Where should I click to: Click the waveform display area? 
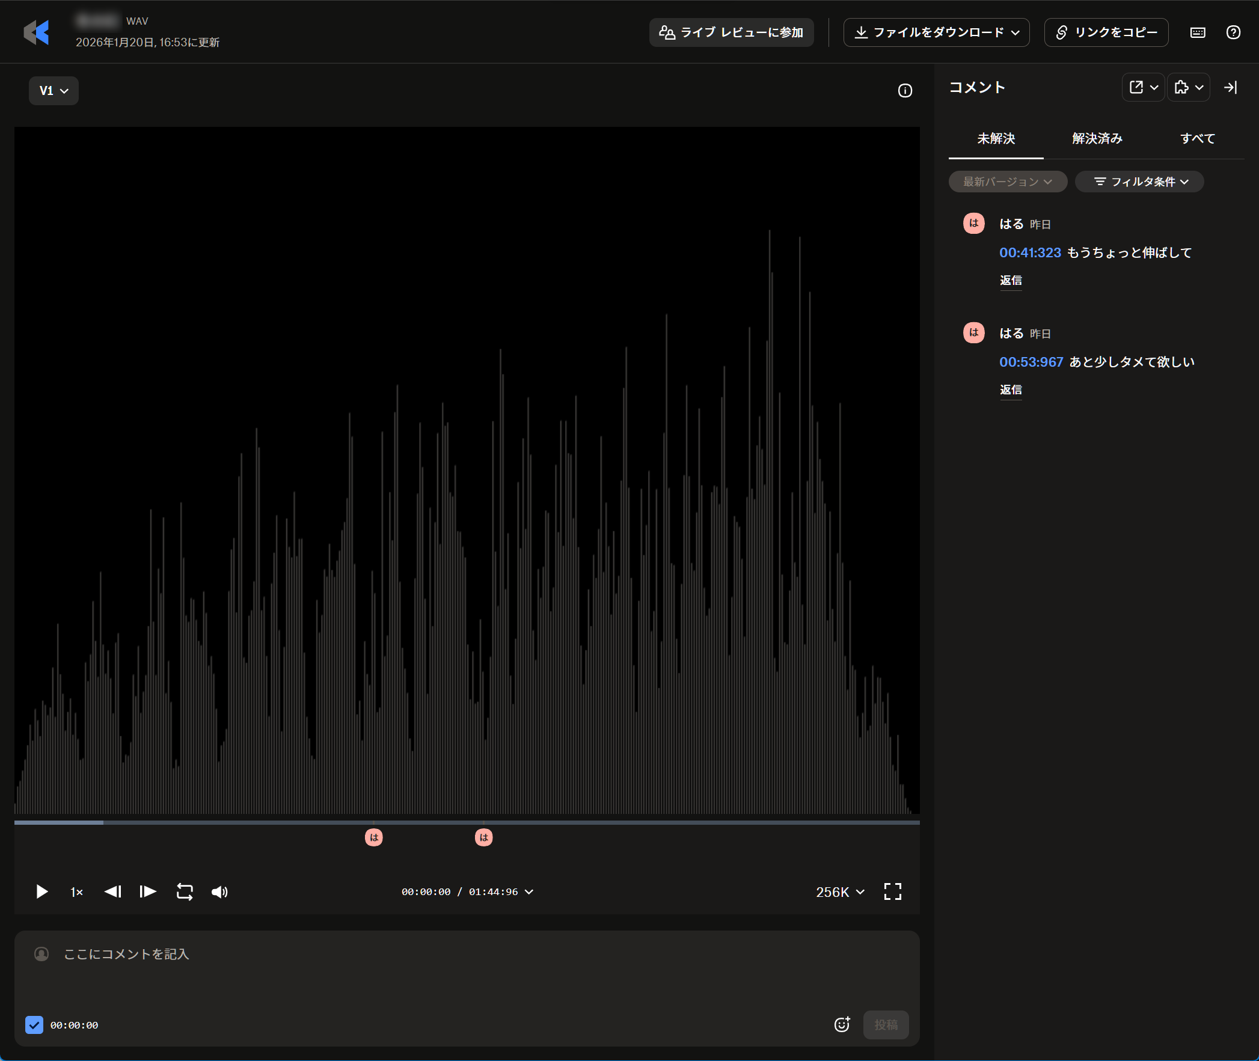pos(467,470)
